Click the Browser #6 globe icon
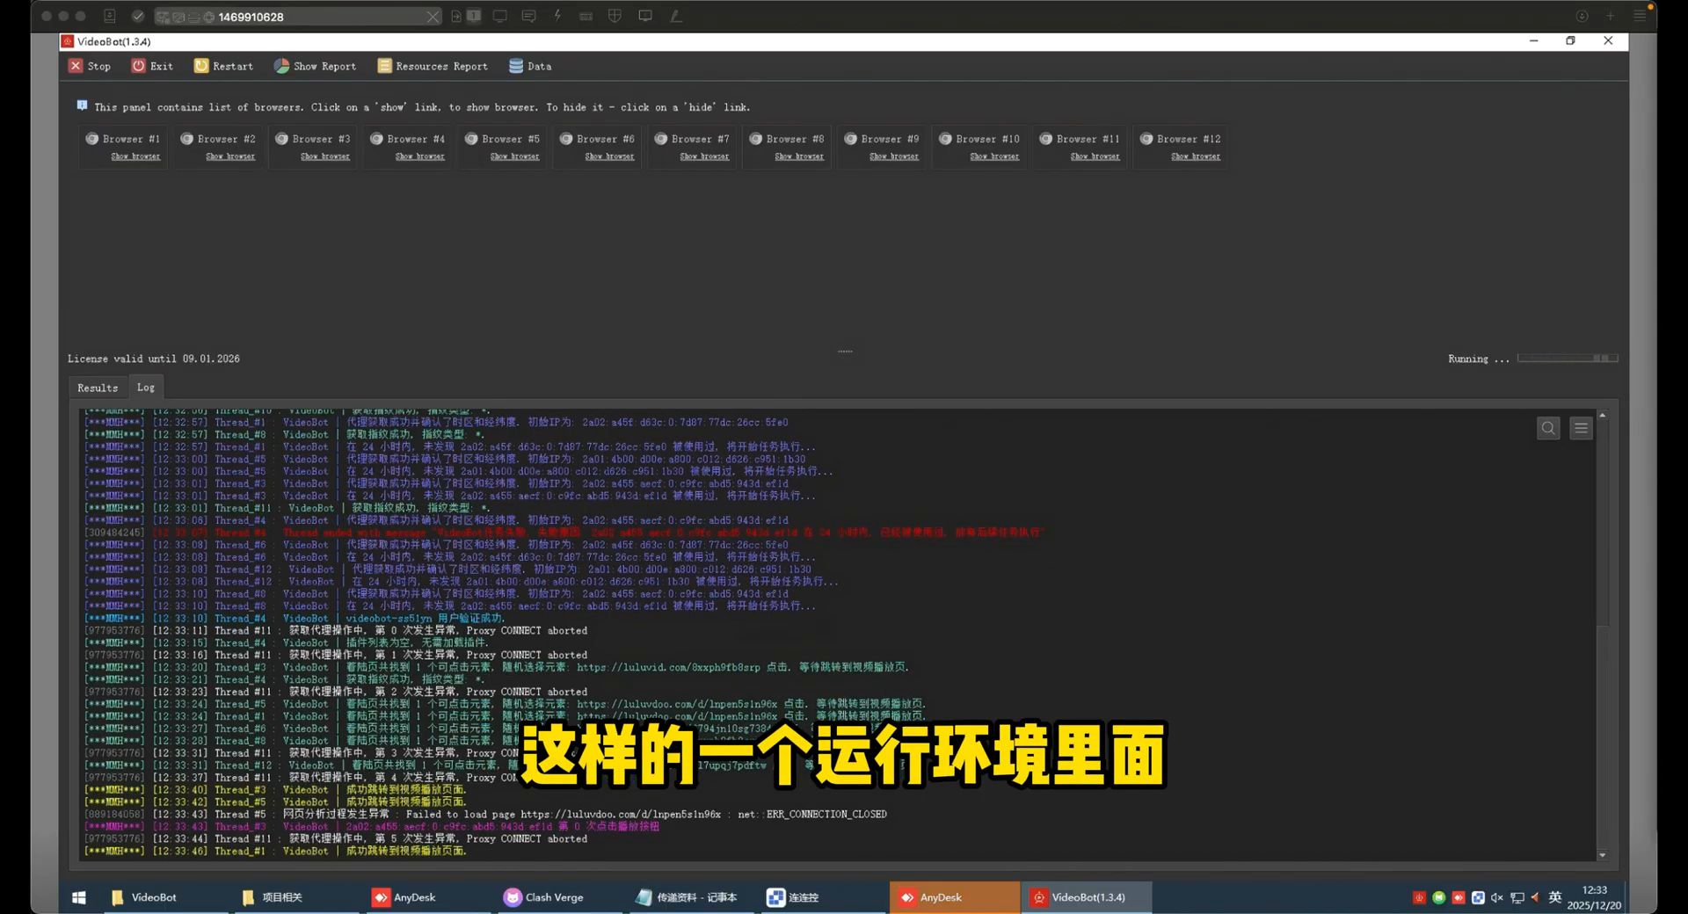1688x914 pixels. 566,139
